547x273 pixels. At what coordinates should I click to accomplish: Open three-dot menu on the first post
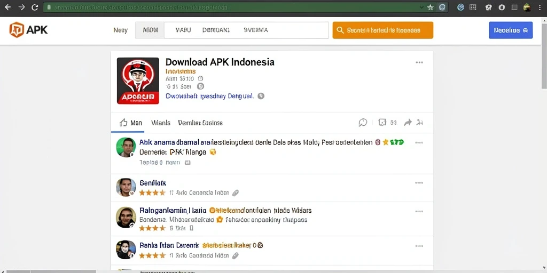click(x=419, y=143)
